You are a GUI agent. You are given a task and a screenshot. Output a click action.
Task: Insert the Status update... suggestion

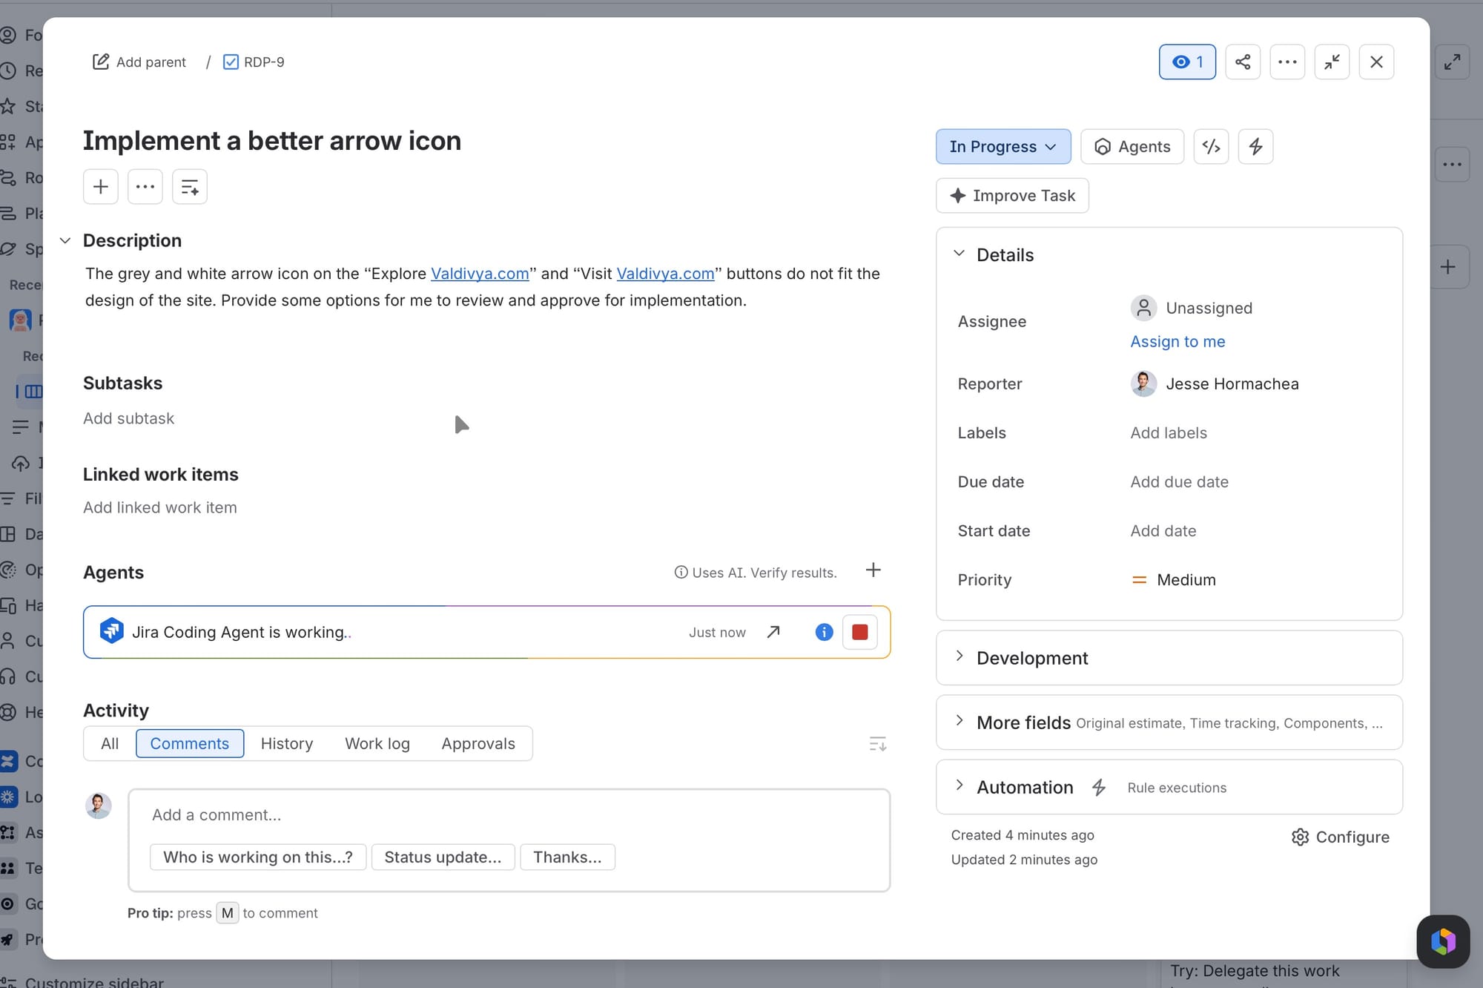[443, 857]
